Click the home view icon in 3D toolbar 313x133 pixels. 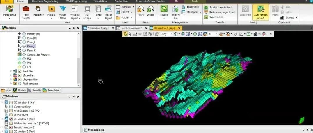(176, 34)
